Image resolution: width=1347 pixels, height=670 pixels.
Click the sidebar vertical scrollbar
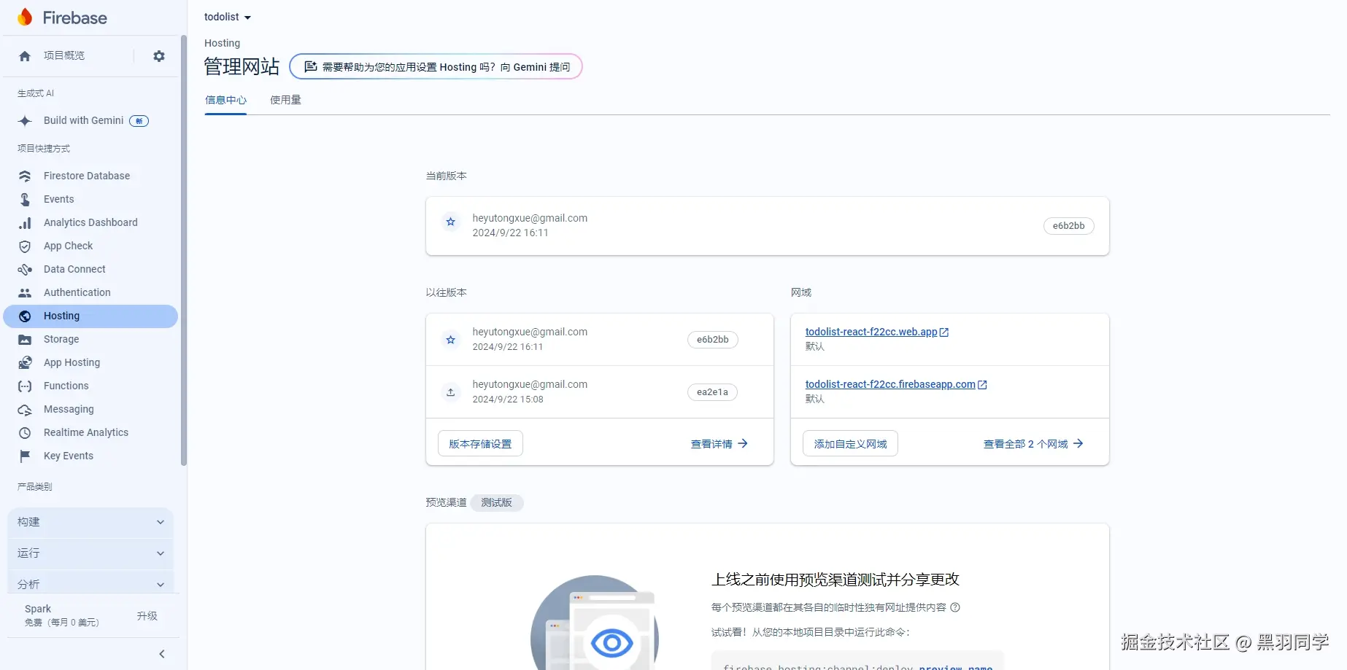click(x=184, y=250)
